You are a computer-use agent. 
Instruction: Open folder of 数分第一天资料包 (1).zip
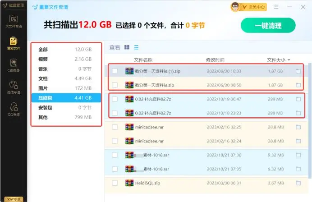(x=298, y=71)
